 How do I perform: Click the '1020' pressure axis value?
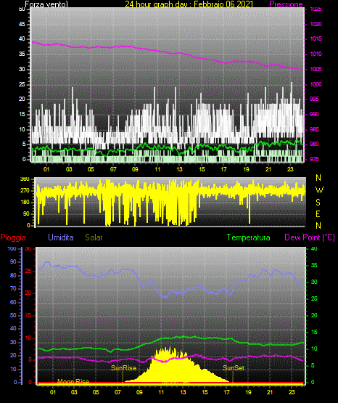point(316,24)
